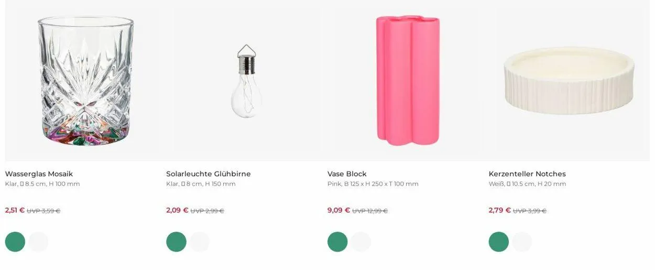Open the Solarleuchte Glühbirne product link
This screenshot has width=655, height=270.
208,174
